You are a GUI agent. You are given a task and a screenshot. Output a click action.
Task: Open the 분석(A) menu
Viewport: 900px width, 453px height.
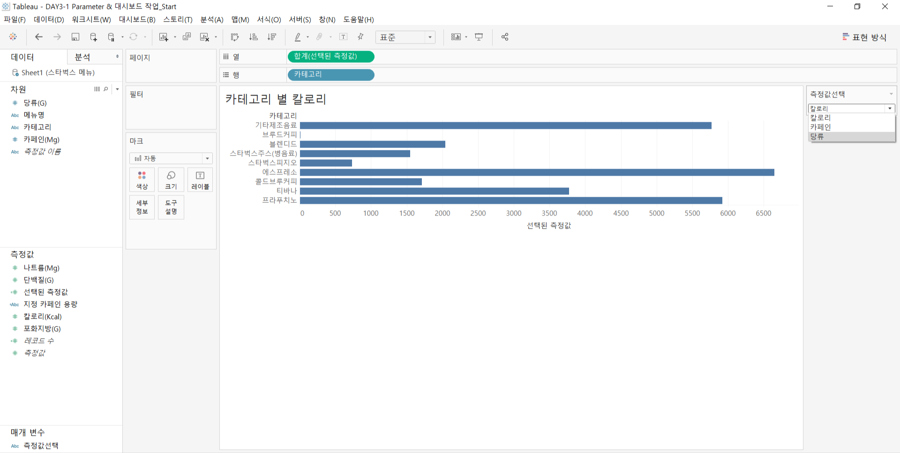click(212, 20)
